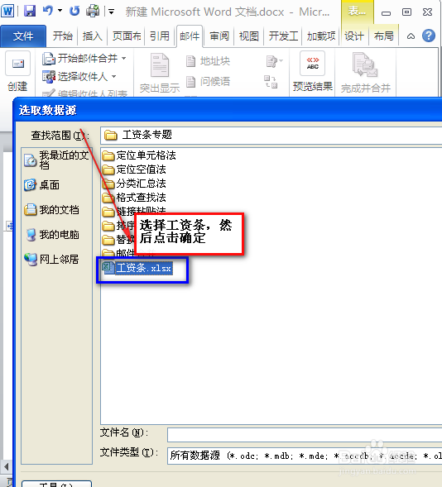Screen dimensions: 442x487
Task: Go to 桌面 in places bar
Action: click(x=42, y=185)
